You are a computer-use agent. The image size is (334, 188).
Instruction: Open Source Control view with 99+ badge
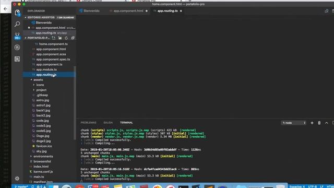coord(17,36)
